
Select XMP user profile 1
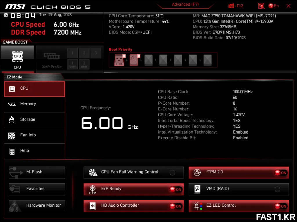[73, 64]
